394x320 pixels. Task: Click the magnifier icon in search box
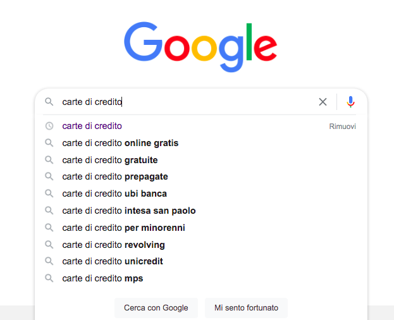[49, 102]
